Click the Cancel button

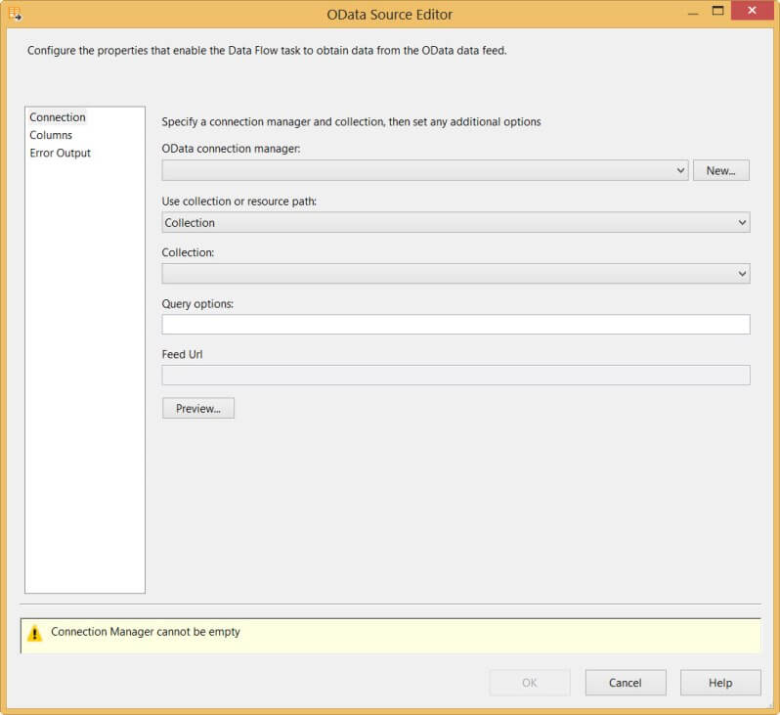point(626,683)
